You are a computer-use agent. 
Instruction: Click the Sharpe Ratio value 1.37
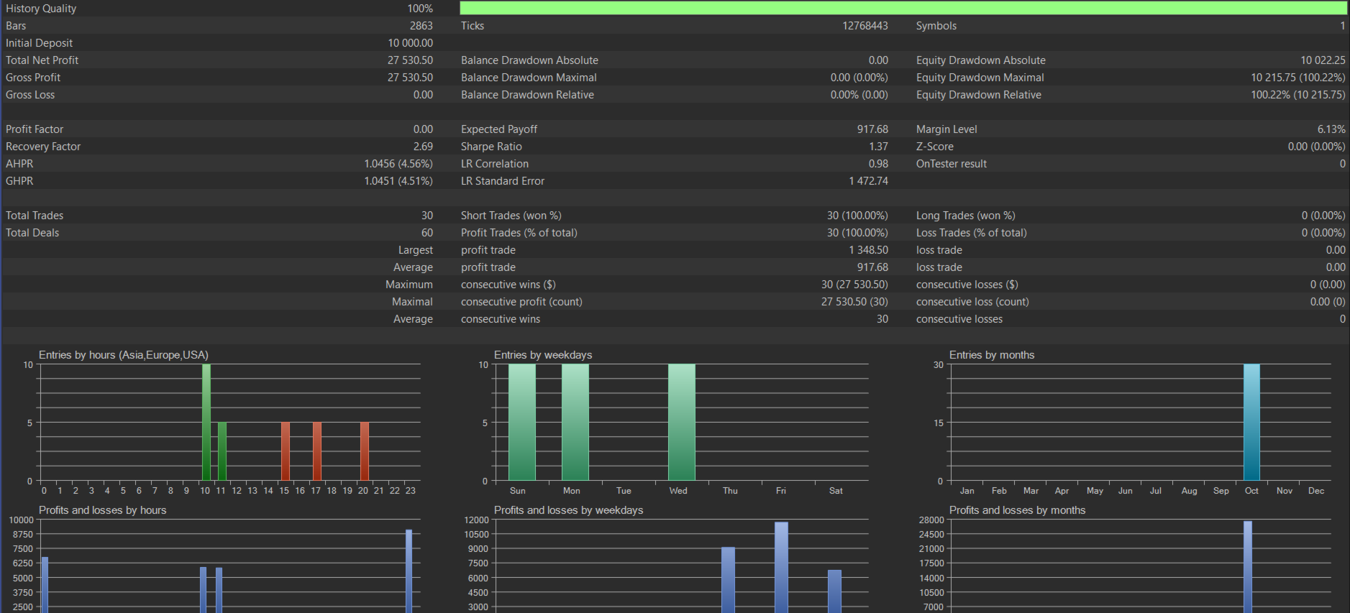[878, 147]
